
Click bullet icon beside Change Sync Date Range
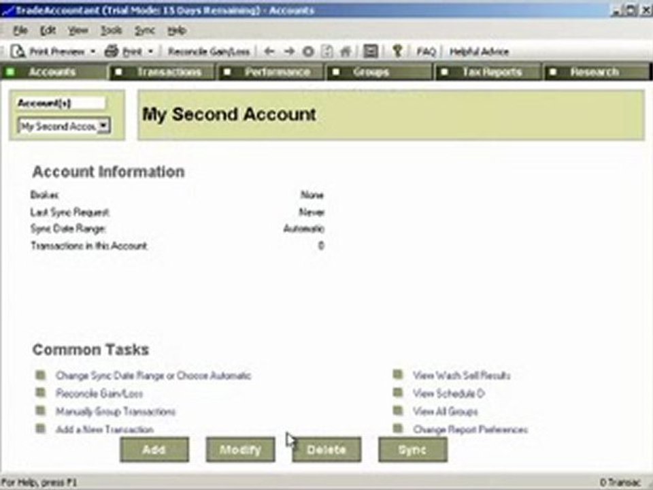pos(40,375)
